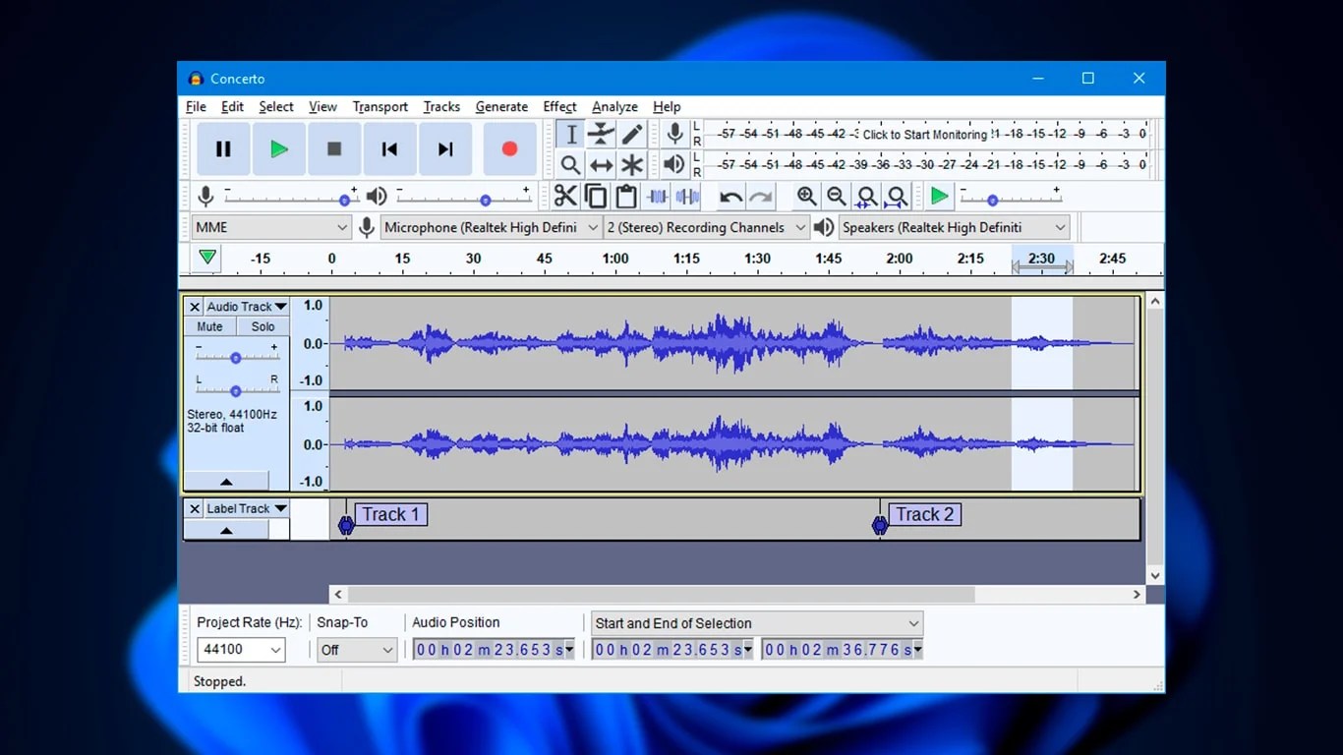Image resolution: width=1343 pixels, height=755 pixels.
Task: Collapse the Audio Track with the up arrow
Action: coord(226,482)
